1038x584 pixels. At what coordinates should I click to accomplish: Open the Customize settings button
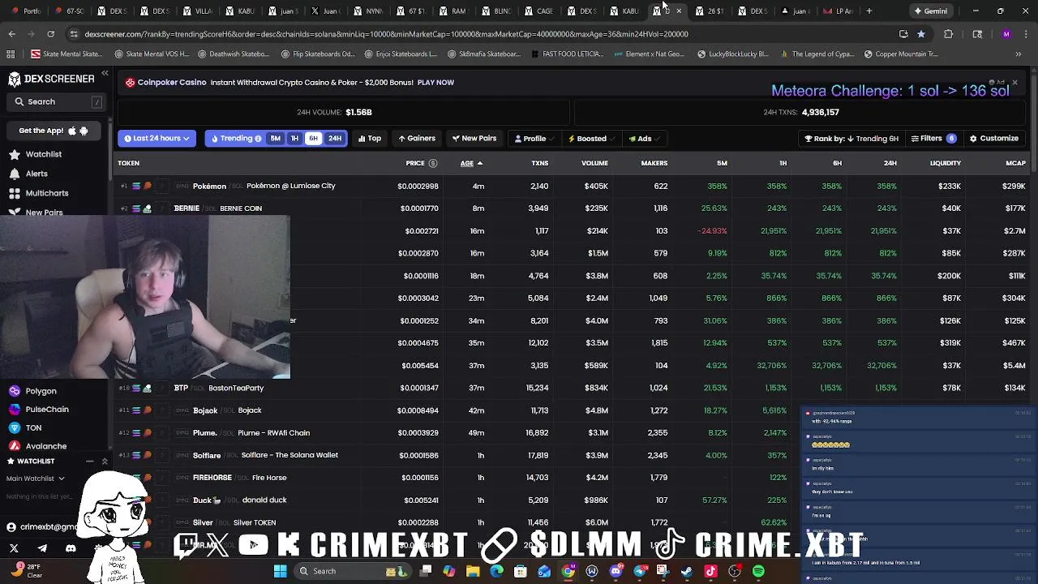(994, 139)
